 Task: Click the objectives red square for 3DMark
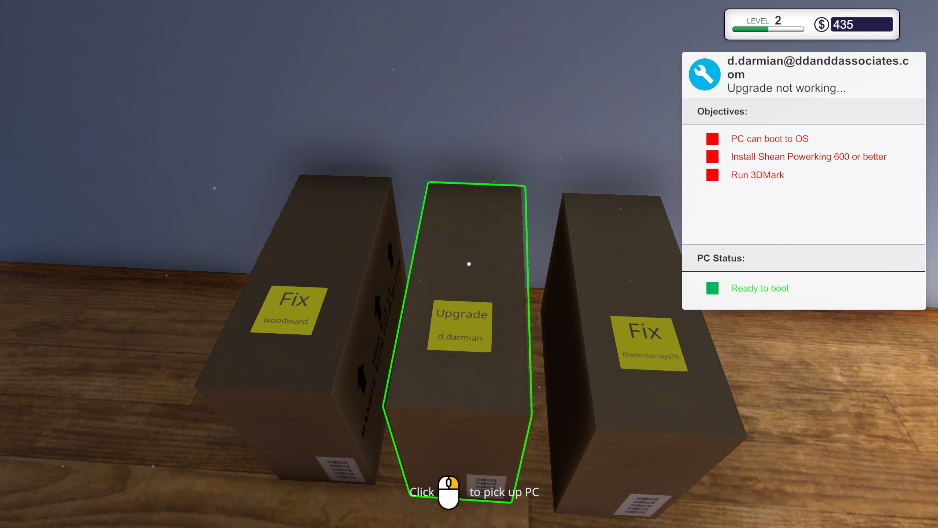(712, 175)
